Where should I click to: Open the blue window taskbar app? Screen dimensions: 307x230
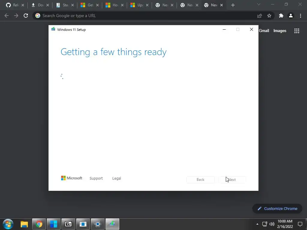[x=83, y=224]
